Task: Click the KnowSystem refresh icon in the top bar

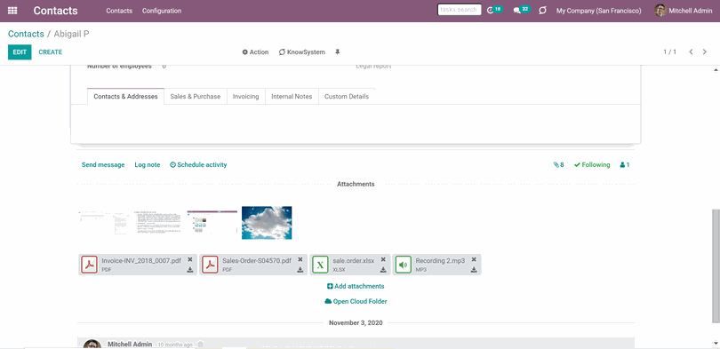Action: point(543,10)
